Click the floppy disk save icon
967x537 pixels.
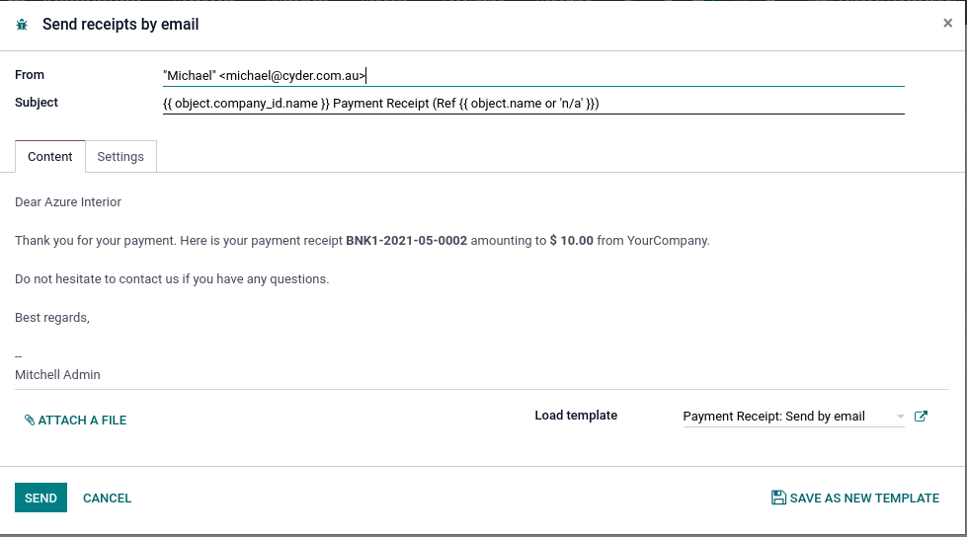(x=778, y=498)
